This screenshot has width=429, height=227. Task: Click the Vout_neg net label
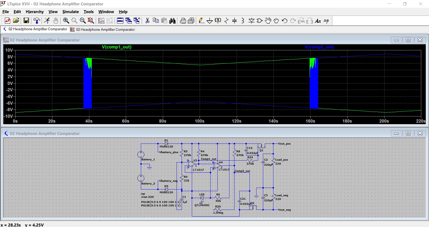tap(284, 210)
